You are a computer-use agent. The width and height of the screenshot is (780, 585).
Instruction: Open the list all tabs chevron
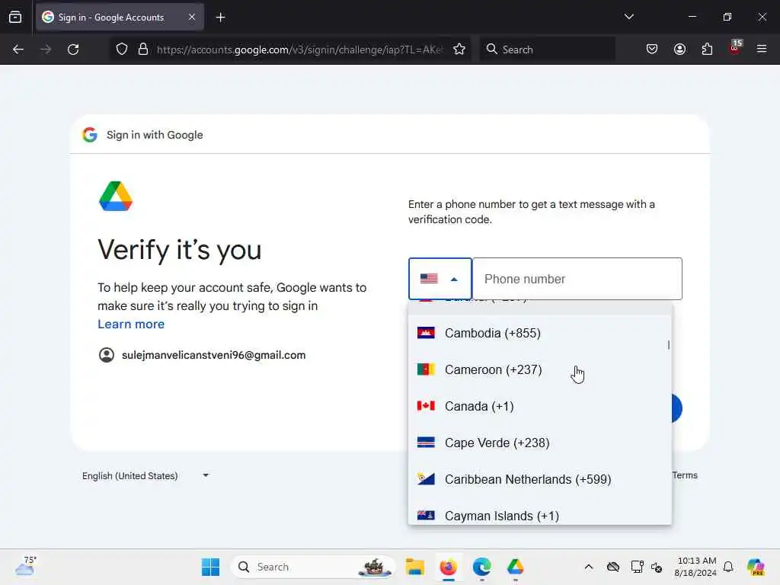(x=628, y=17)
